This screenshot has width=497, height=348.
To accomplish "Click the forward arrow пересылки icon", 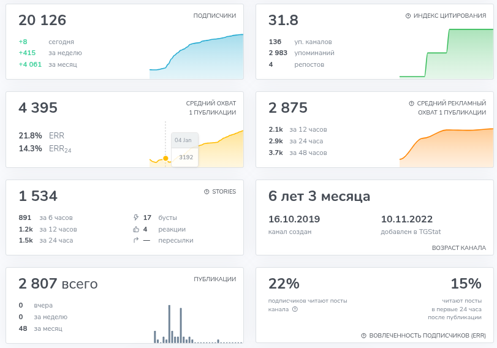I will pyautogui.click(x=136, y=241).
